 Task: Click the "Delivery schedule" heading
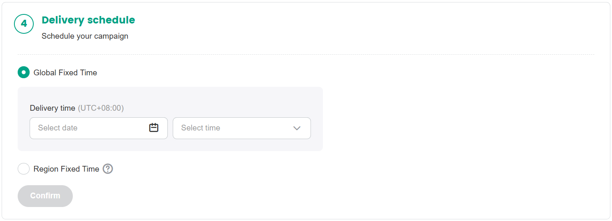(88, 20)
